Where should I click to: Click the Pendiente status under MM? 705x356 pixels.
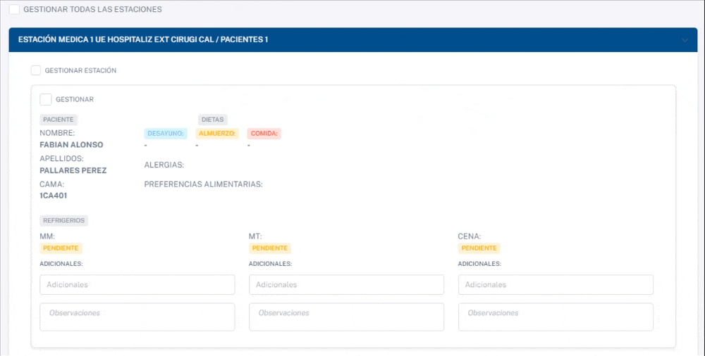[61, 248]
